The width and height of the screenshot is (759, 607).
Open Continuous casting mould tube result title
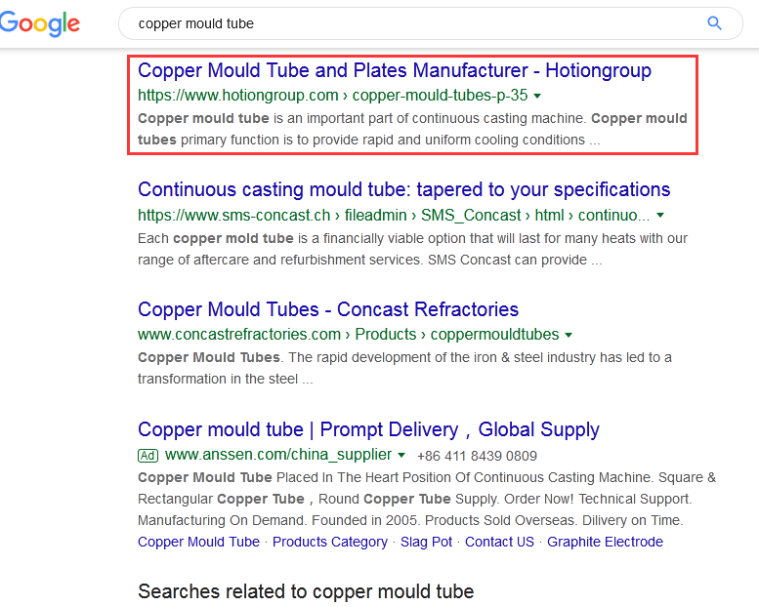403,189
